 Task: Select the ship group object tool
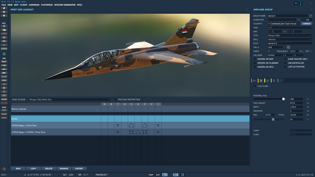coord(4,69)
